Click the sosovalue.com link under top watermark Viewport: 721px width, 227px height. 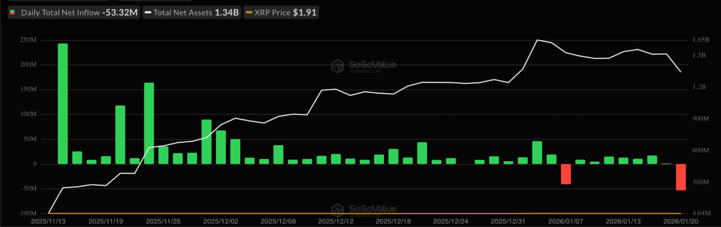point(365,71)
